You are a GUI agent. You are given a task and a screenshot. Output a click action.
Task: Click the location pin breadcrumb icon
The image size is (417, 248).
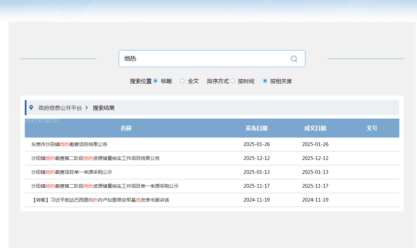pos(32,108)
